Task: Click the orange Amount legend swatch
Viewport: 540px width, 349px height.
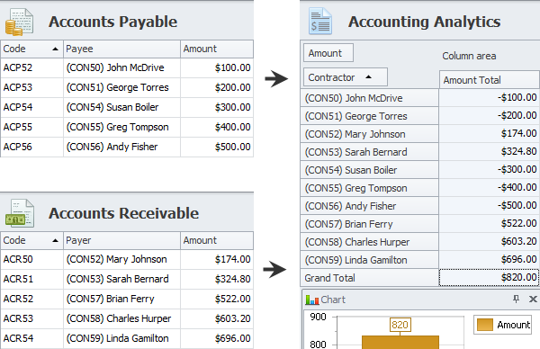Action: [485, 325]
